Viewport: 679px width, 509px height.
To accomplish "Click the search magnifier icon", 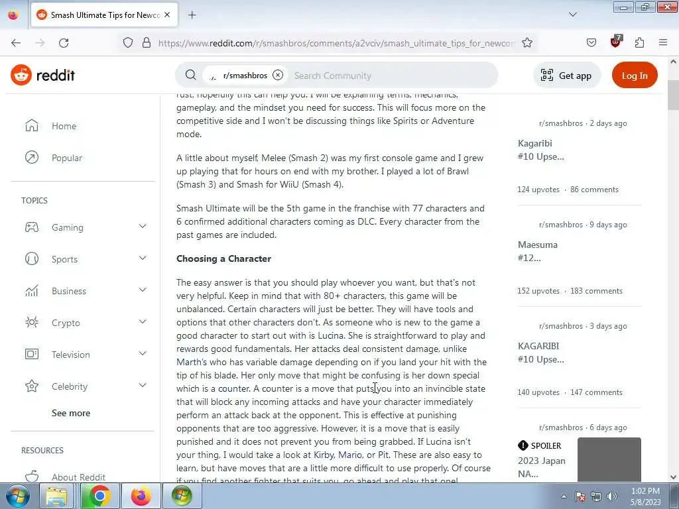I will point(190,75).
